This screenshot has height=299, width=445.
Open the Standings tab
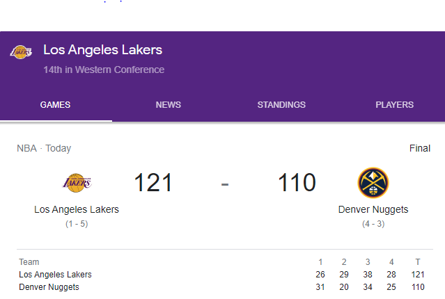click(281, 105)
